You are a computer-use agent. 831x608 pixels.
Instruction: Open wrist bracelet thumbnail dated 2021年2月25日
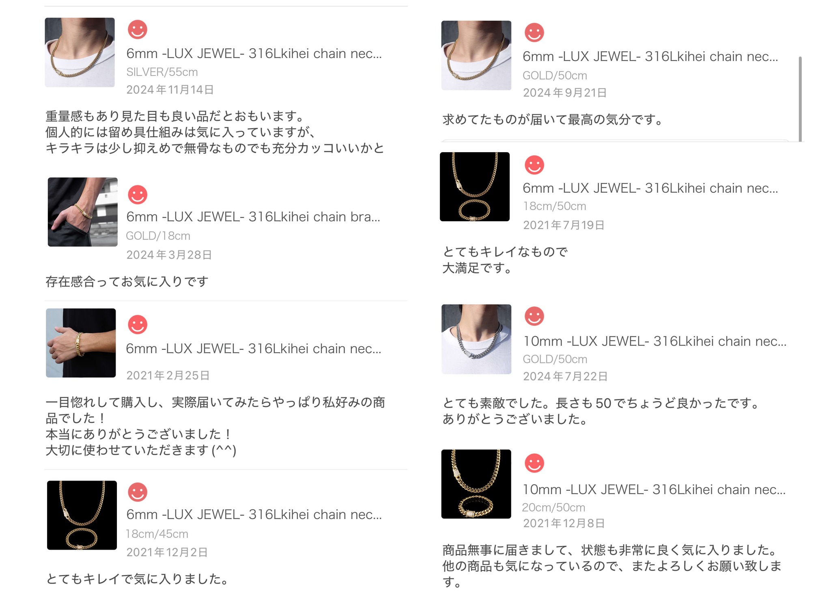[81, 343]
